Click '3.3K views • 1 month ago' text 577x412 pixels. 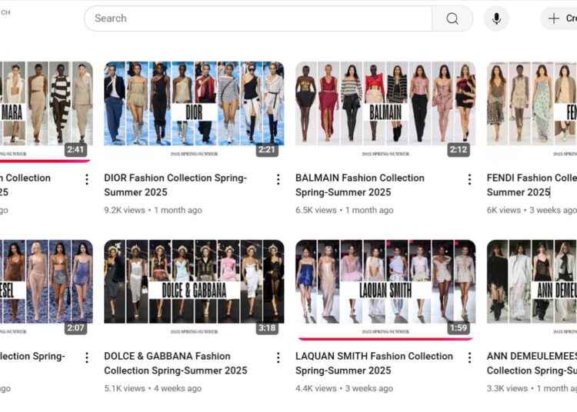[x=532, y=388]
